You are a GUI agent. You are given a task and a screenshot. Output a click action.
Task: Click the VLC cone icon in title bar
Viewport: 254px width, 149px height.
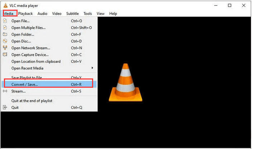tap(5, 5)
